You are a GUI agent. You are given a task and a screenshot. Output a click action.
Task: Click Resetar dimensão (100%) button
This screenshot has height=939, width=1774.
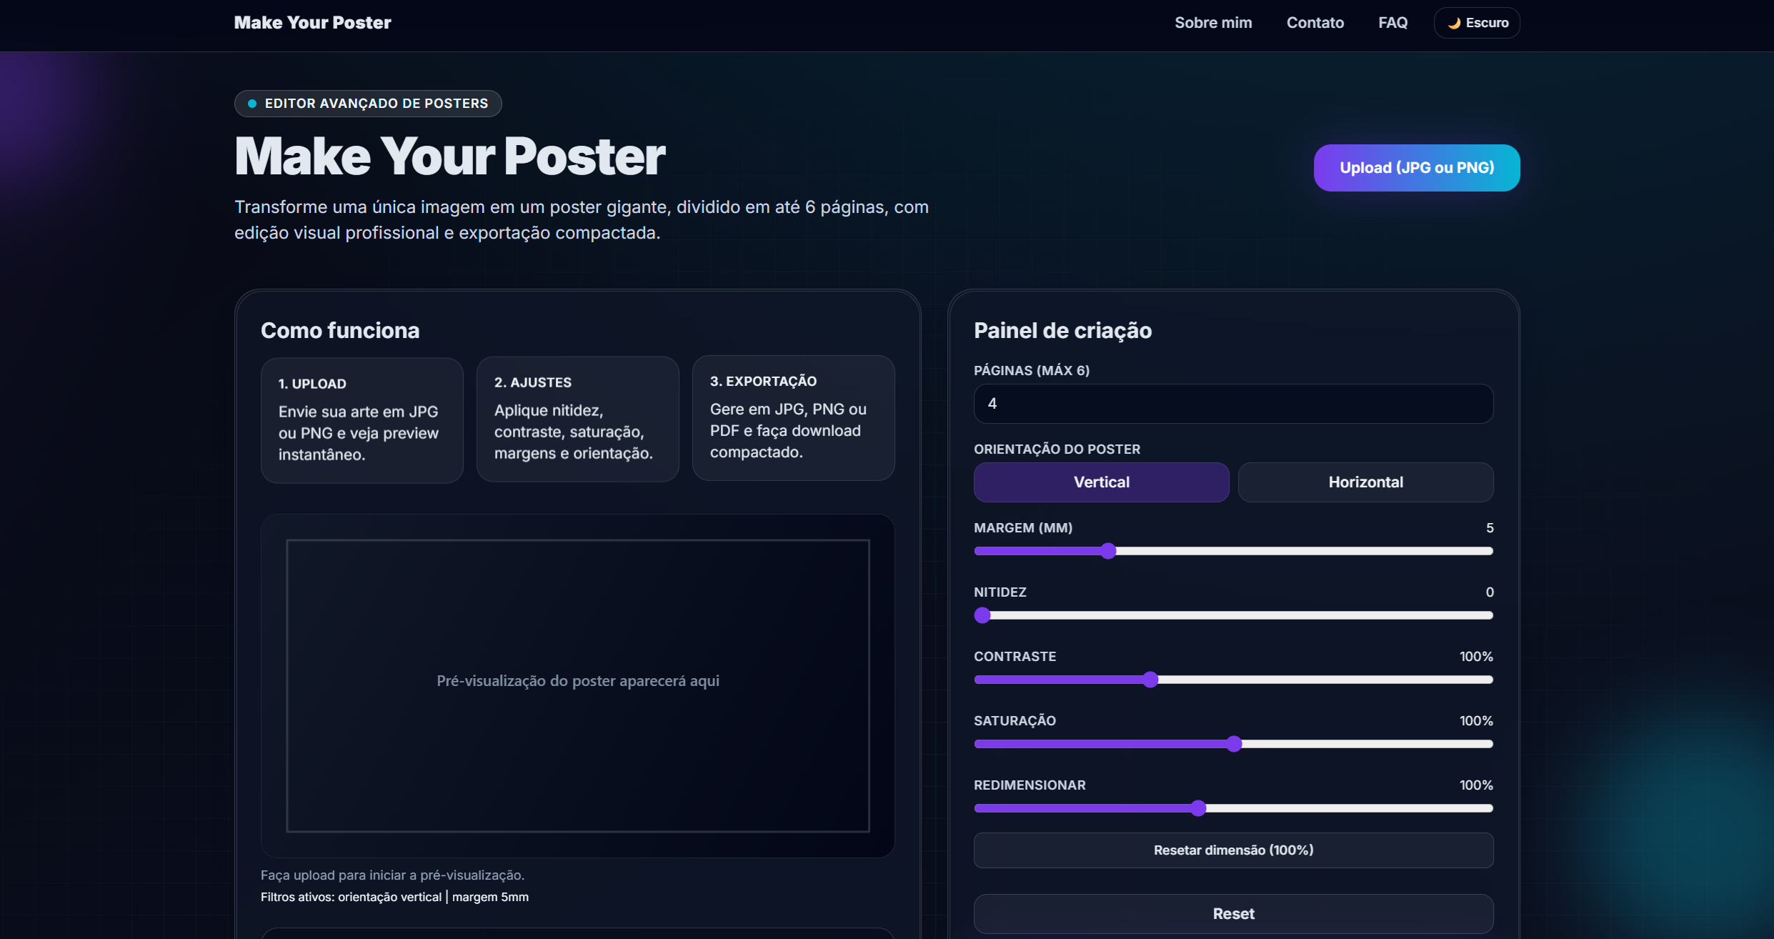click(x=1233, y=850)
